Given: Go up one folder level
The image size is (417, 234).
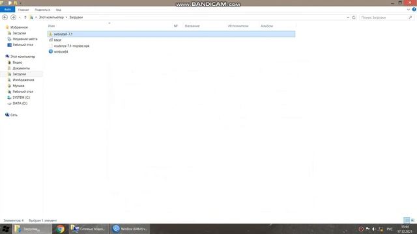Looking at the screenshot, I should pyautogui.click(x=25, y=18).
